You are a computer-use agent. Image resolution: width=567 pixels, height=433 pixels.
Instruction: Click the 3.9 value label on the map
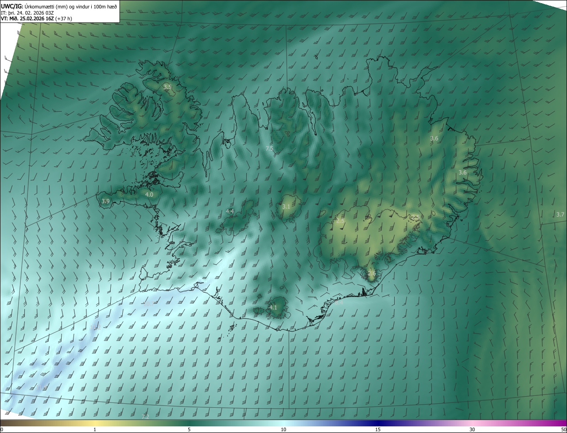click(105, 201)
